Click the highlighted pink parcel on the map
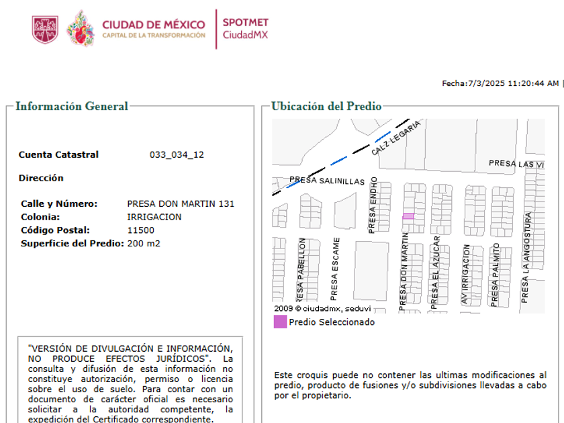The height and width of the screenshot is (423, 564). pyautogui.click(x=408, y=216)
